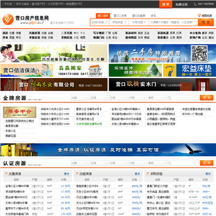
Task: Select the 资讯 search tab
Action: click(x=154, y=16)
